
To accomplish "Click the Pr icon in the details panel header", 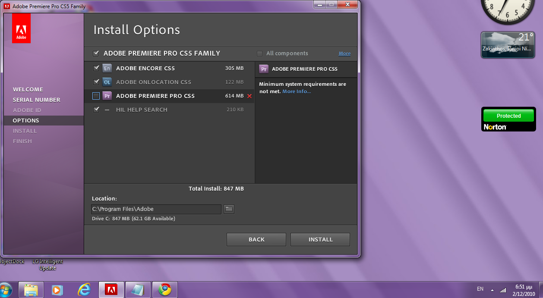I will (264, 69).
